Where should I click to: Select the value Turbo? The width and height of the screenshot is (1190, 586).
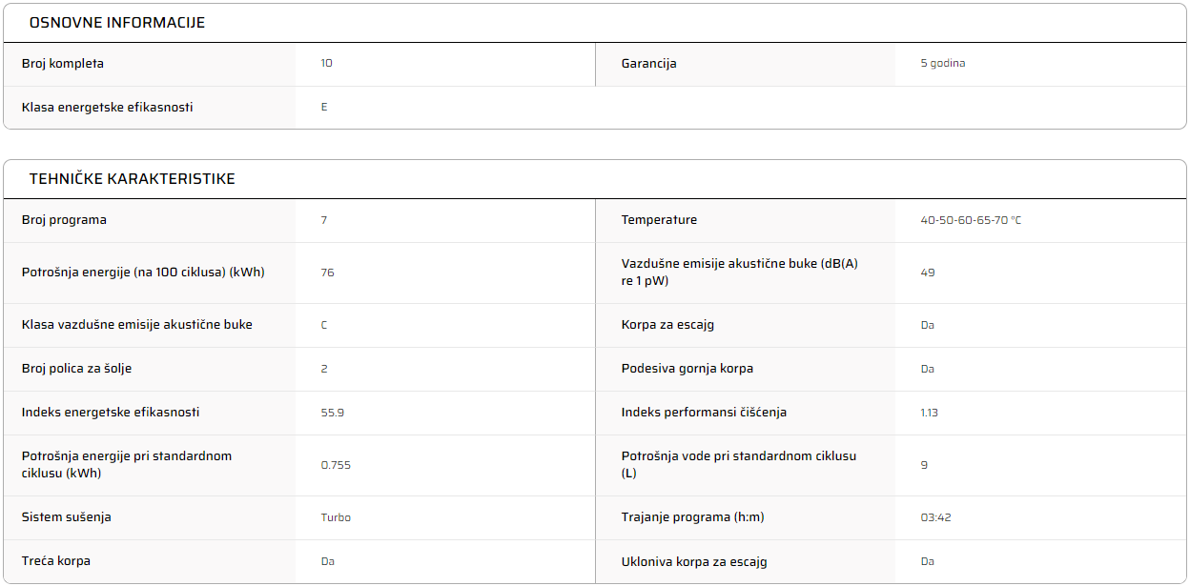[336, 517]
